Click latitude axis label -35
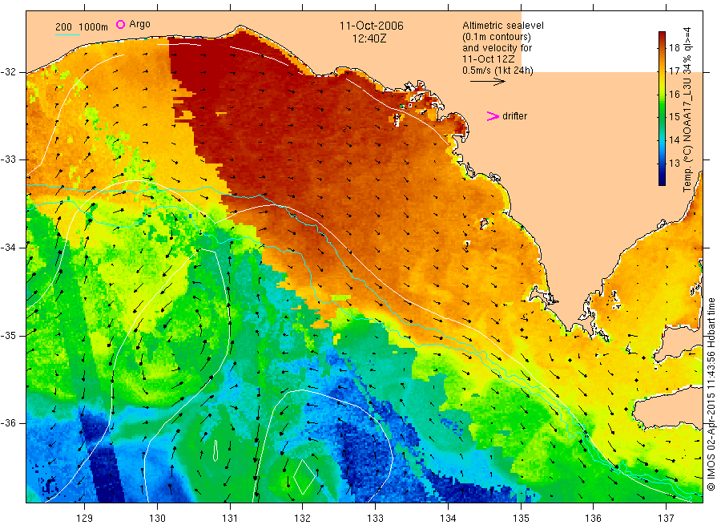The width and height of the screenshot is (721, 529). click(x=8, y=335)
